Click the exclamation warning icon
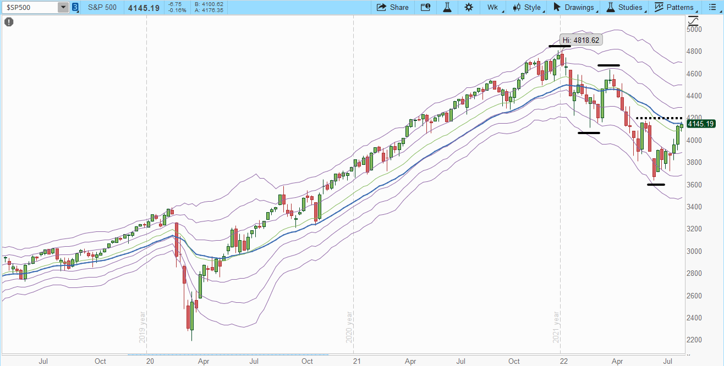The image size is (724, 366). click(9, 22)
